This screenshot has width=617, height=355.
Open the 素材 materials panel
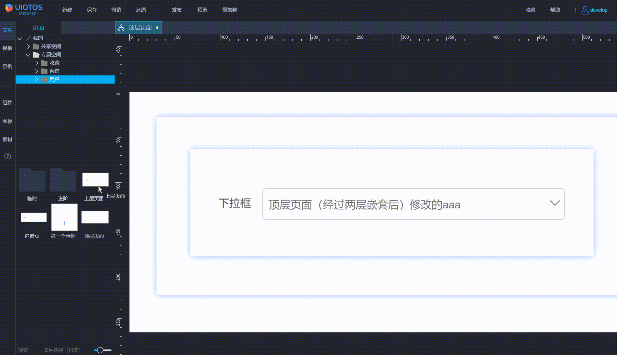click(x=8, y=139)
